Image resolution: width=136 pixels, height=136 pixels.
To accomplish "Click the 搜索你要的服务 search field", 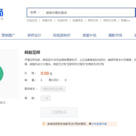I will [x=89, y=12].
